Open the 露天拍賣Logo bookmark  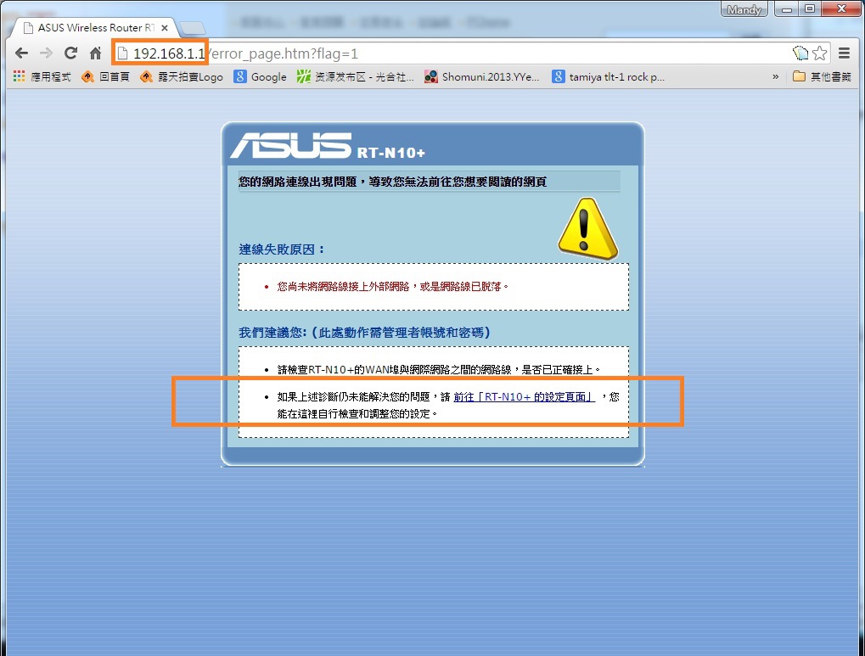(x=182, y=76)
